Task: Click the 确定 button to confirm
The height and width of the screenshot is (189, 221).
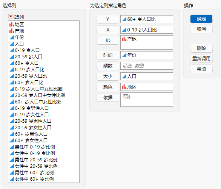Action: click(201, 19)
